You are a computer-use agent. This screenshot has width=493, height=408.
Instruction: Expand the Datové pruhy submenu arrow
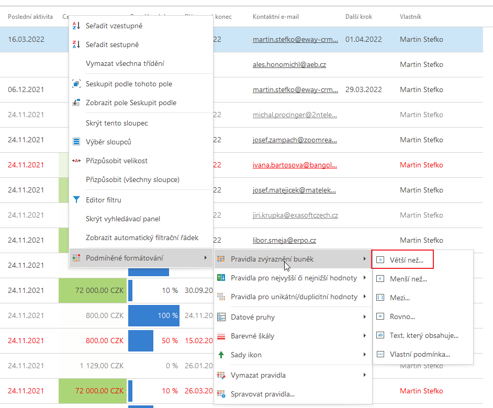coord(364,317)
